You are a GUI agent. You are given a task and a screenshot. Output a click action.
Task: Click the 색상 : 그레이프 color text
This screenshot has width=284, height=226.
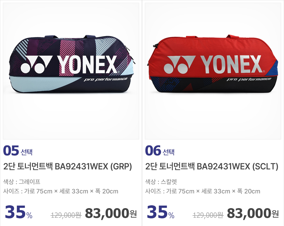[22, 181]
